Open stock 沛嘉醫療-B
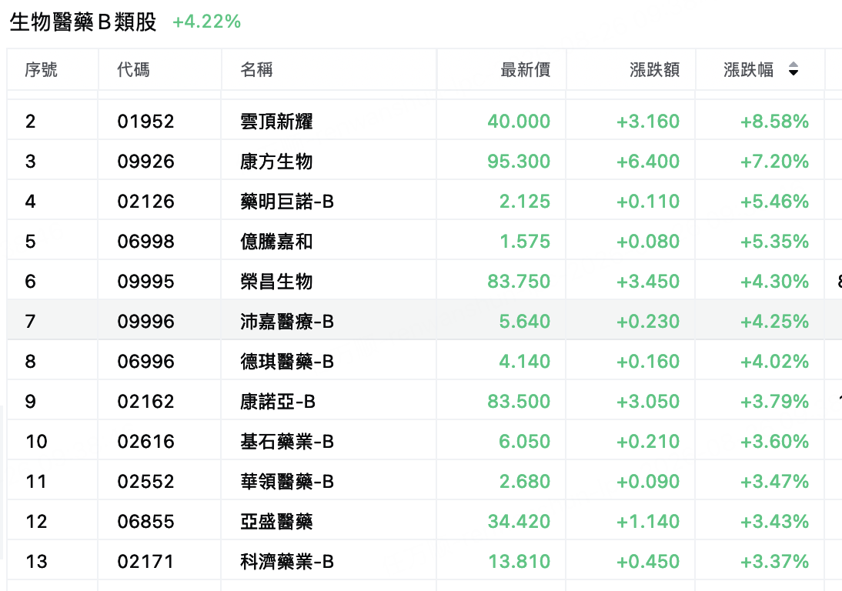The image size is (842, 591). (287, 321)
